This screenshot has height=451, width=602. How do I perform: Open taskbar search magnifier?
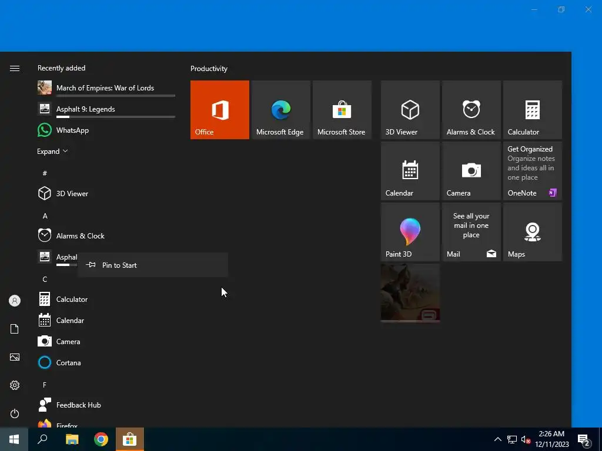42,439
